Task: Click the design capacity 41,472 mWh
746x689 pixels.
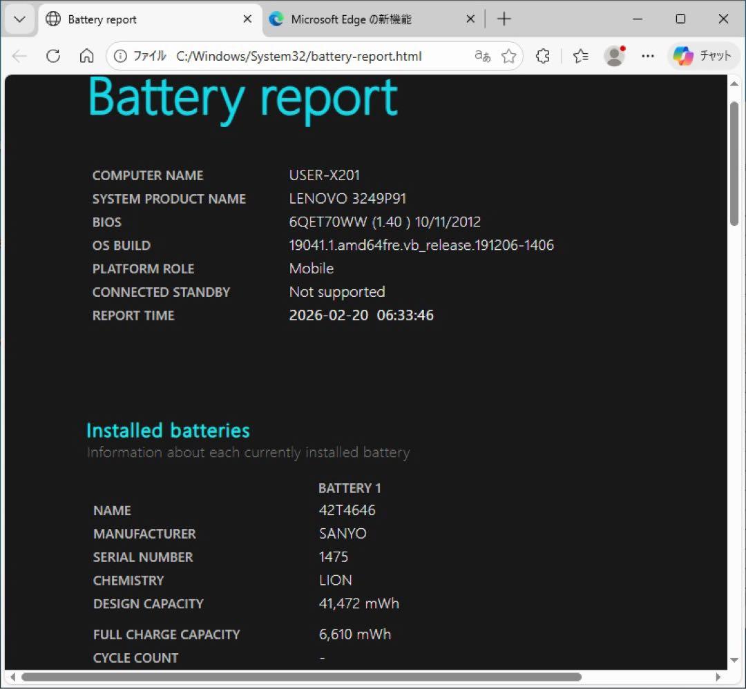Action: click(359, 604)
